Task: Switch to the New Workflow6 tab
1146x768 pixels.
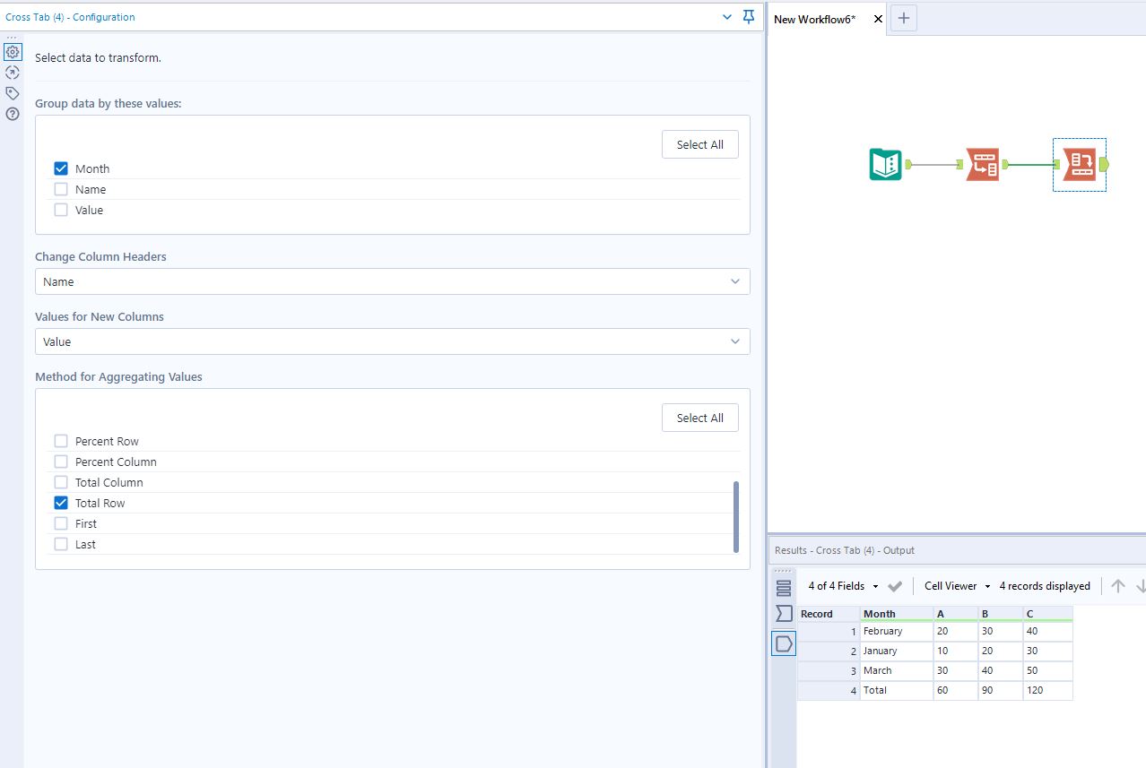Action: (814, 19)
